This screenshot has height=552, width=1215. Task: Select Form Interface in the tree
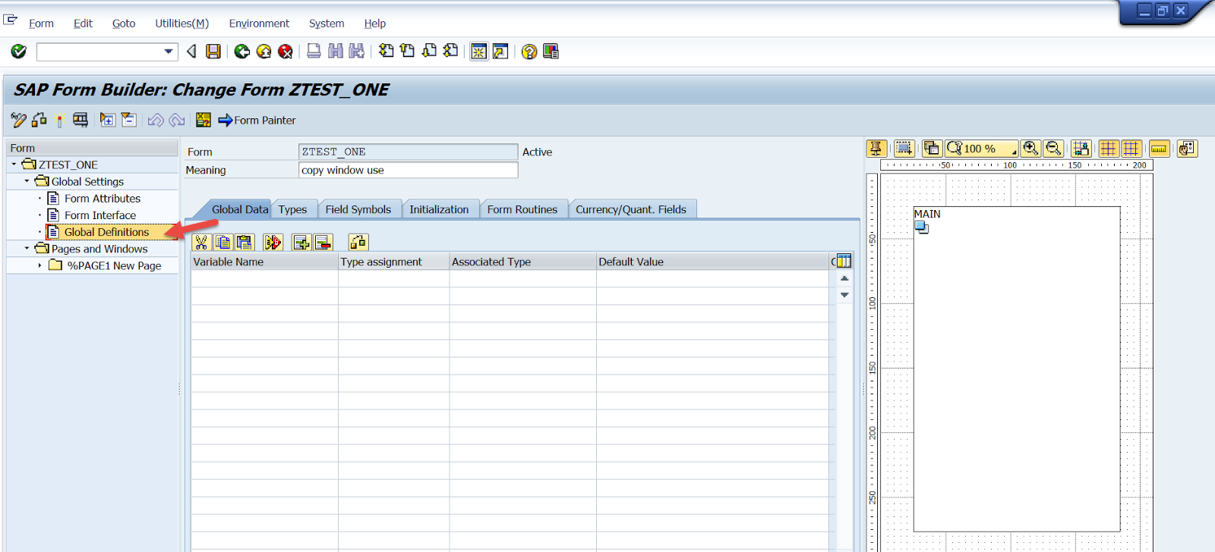click(99, 215)
